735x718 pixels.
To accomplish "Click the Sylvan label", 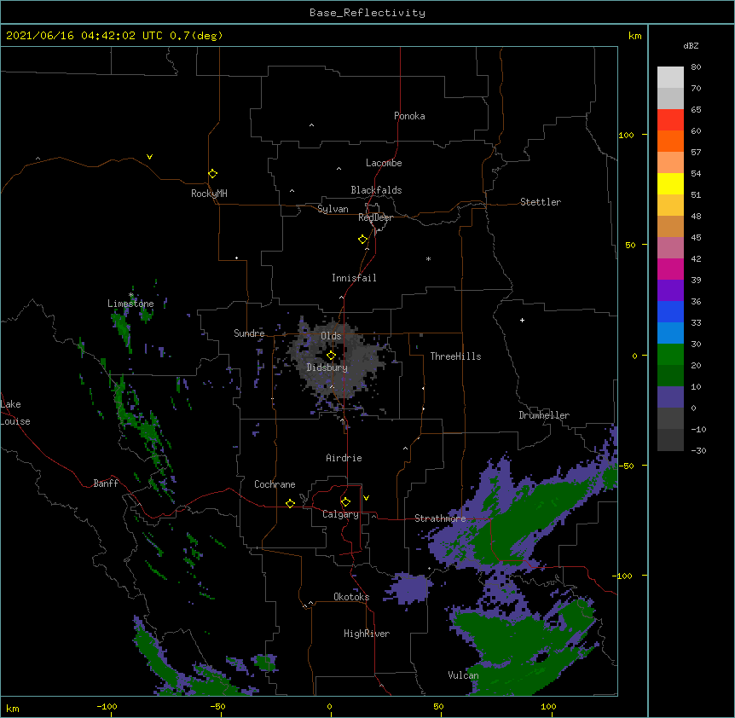I will pos(333,209).
